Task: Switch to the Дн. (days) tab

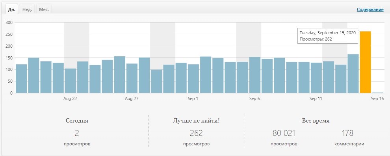Action: click(12, 9)
